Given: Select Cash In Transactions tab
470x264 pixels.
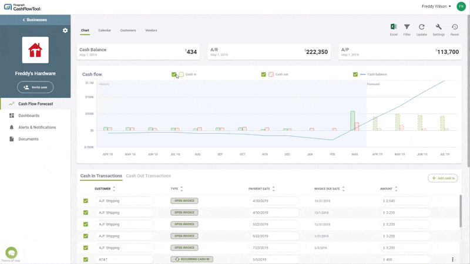Looking at the screenshot, I should (x=101, y=176).
